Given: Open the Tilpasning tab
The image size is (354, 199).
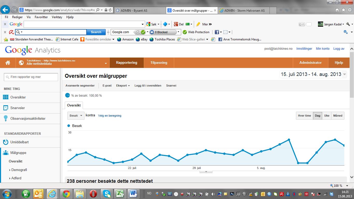Looking at the screenshot, I should click(x=159, y=63).
